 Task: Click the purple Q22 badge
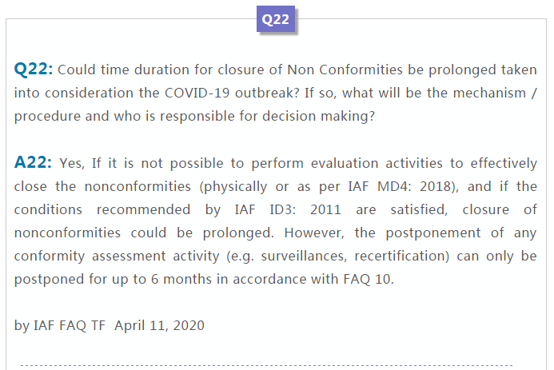(276, 18)
